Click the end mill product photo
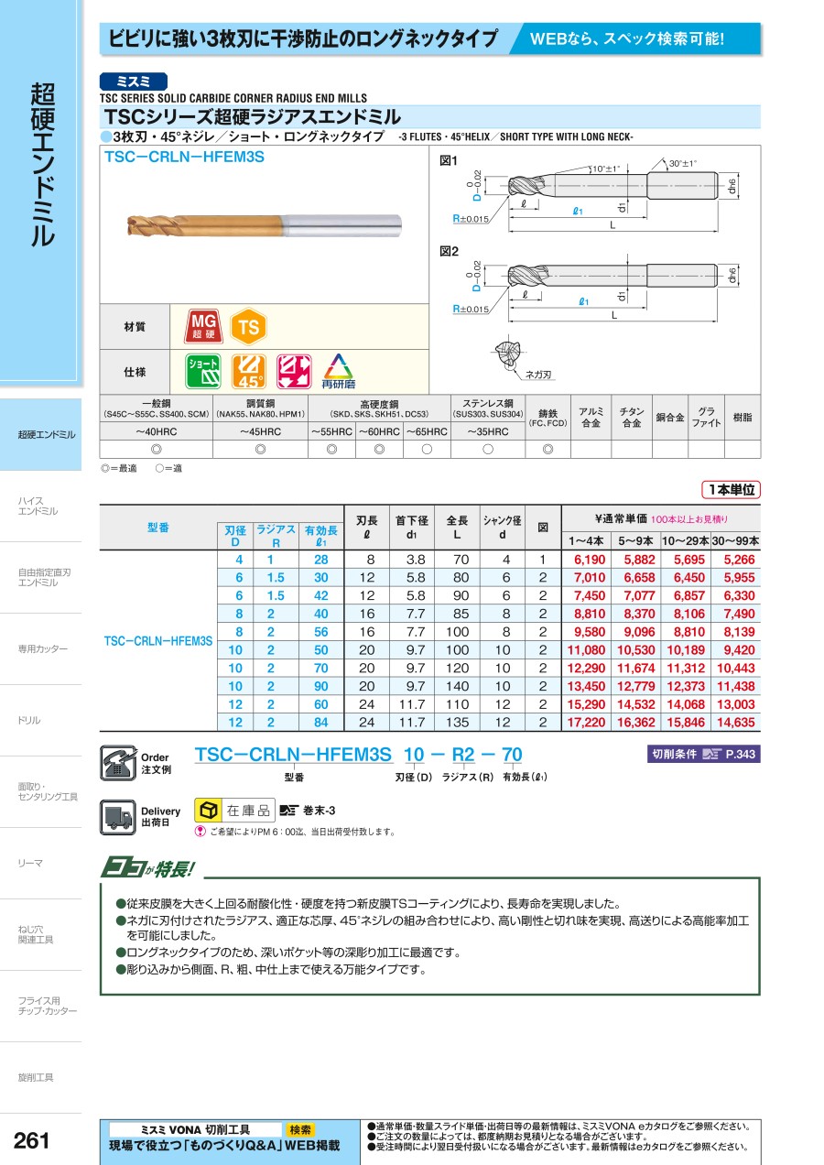824x1165 pixels. tap(264, 225)
